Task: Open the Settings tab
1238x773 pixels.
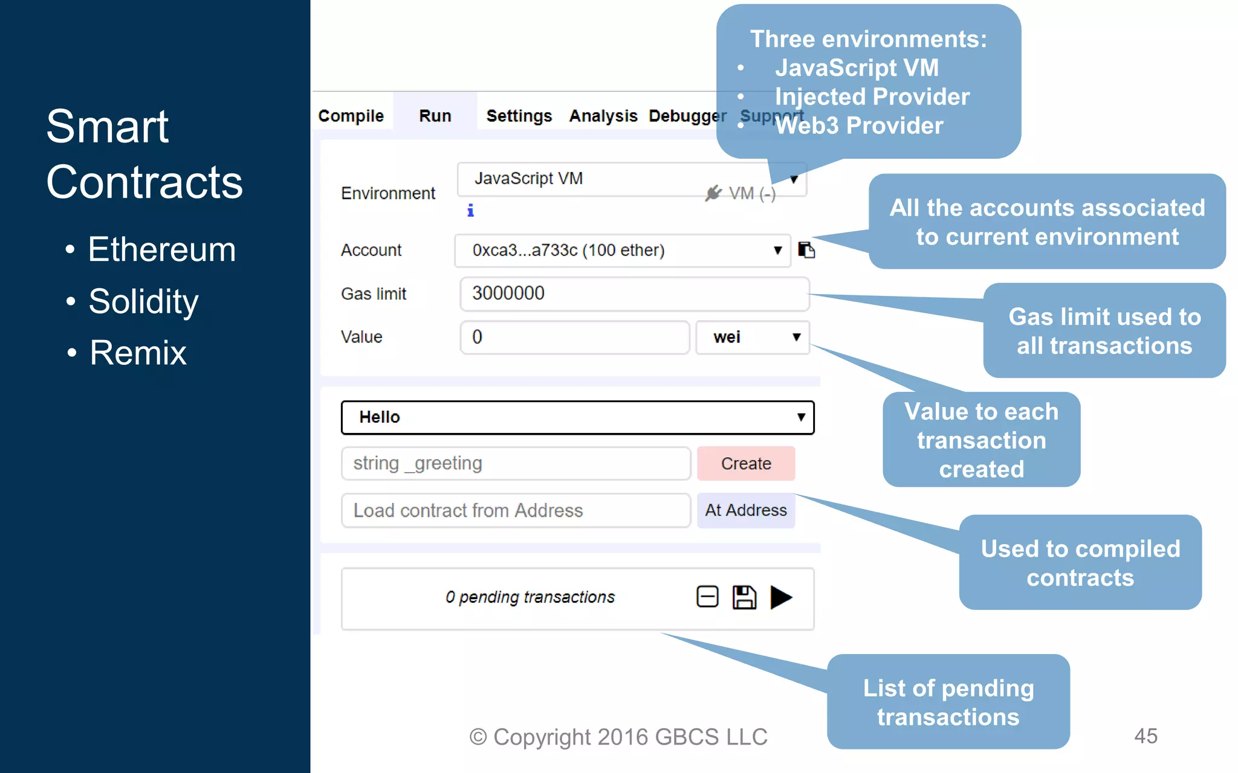Action: point(519,116)
